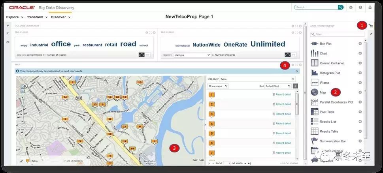Image resolution: width=383 pixels, height=173 pixels.
Task: Toggle the Telco layer checkbox on map legend
Action: (x=21, y=161)
